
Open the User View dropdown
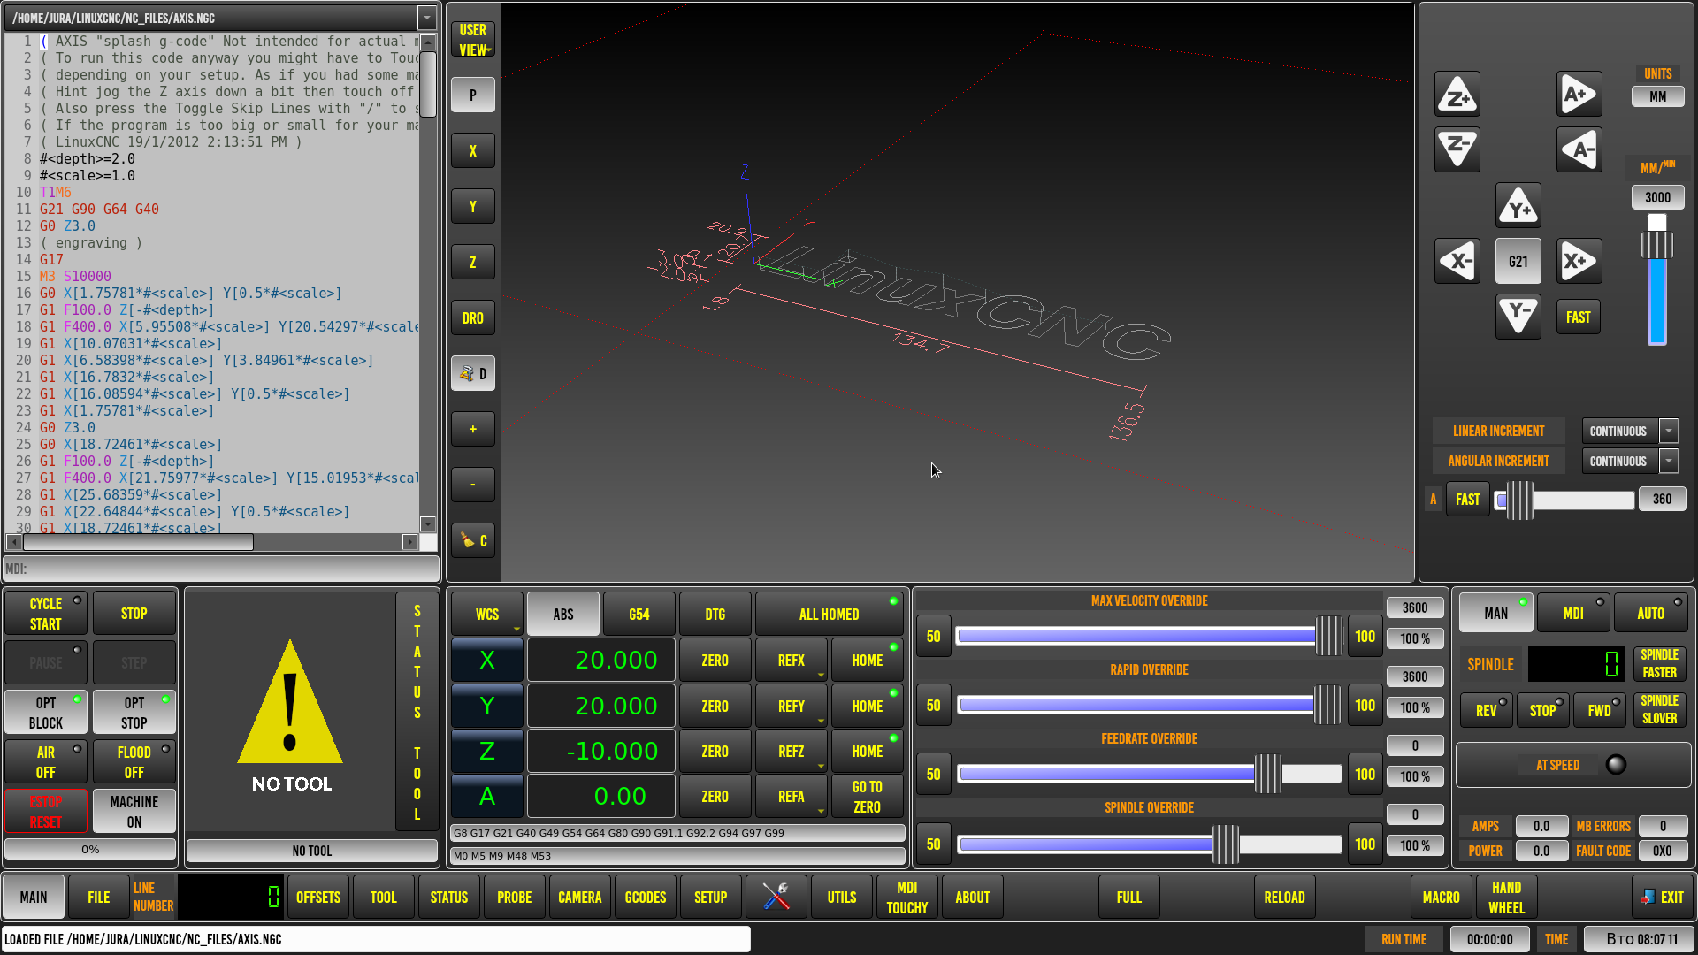click(x=473, y=40)
